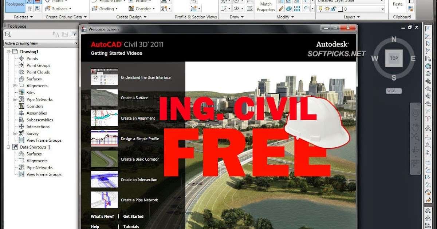This screenshot has width=437, height=229.
Task: Open Understand the User Interface video
Action: [146, 77]
